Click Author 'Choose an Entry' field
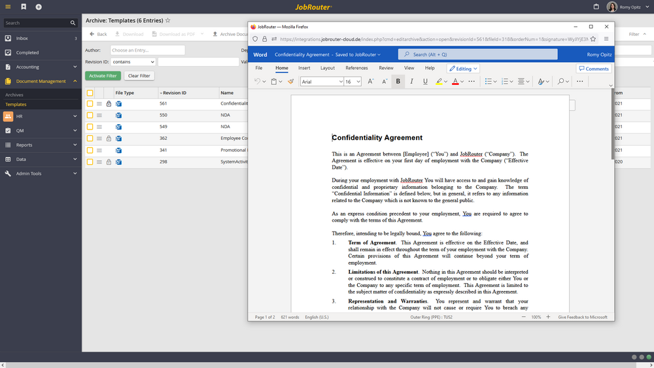Image resolution: width=654 pixels, height=368 pixels. pyautogui.click(x=148, y=50)
